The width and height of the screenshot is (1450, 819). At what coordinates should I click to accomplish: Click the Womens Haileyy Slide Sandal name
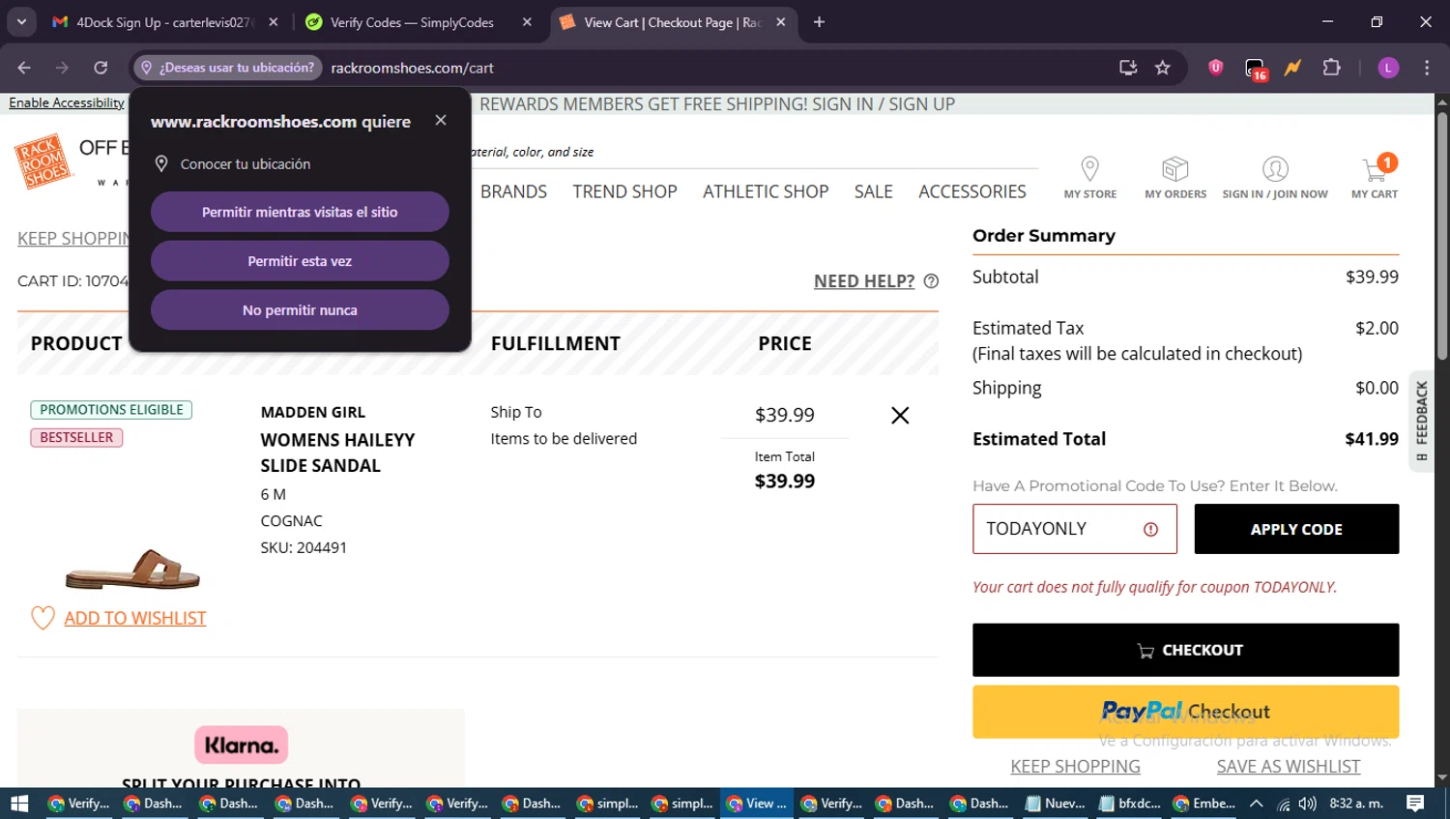click(337, 453)
